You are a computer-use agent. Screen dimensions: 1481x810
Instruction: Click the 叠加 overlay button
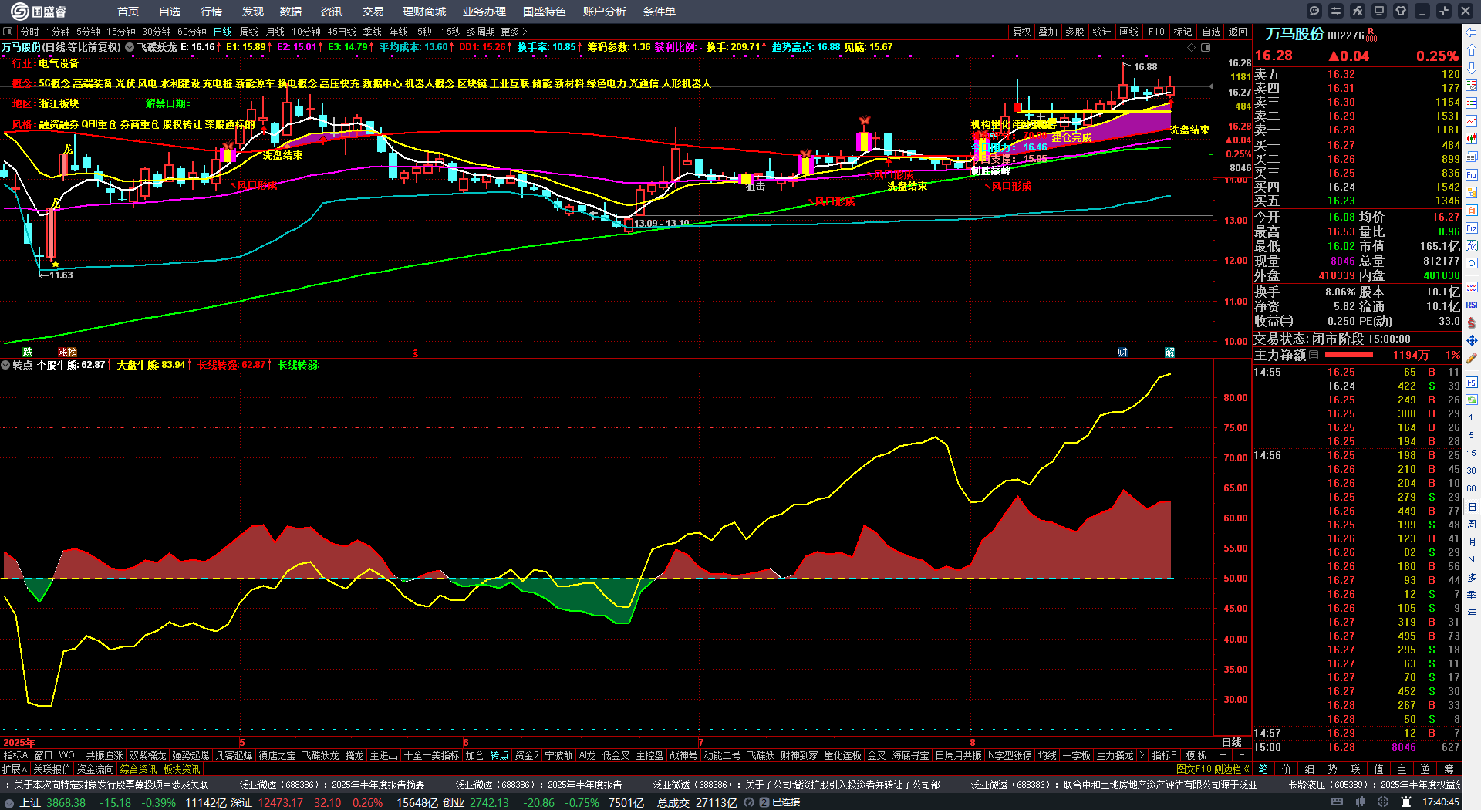(x=1048, y=32)
